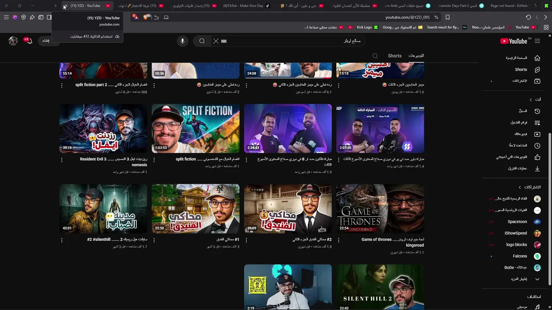Open options for #2 #silenthill video
This screenshot has width=552, height=310.
pyautogui.click(x=62, y=240)
